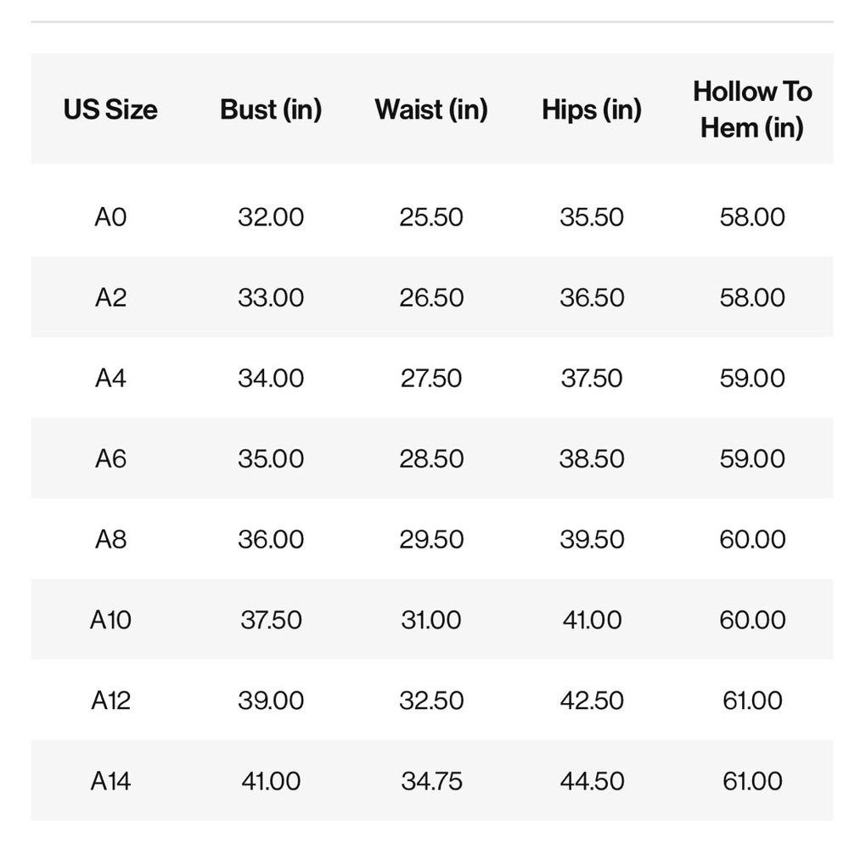Select the A12 size row label

point(110,700)
